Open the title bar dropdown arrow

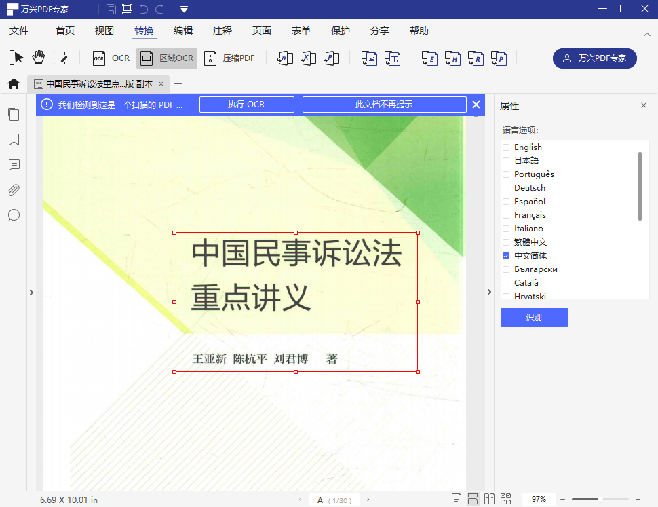tap(183, 10)
